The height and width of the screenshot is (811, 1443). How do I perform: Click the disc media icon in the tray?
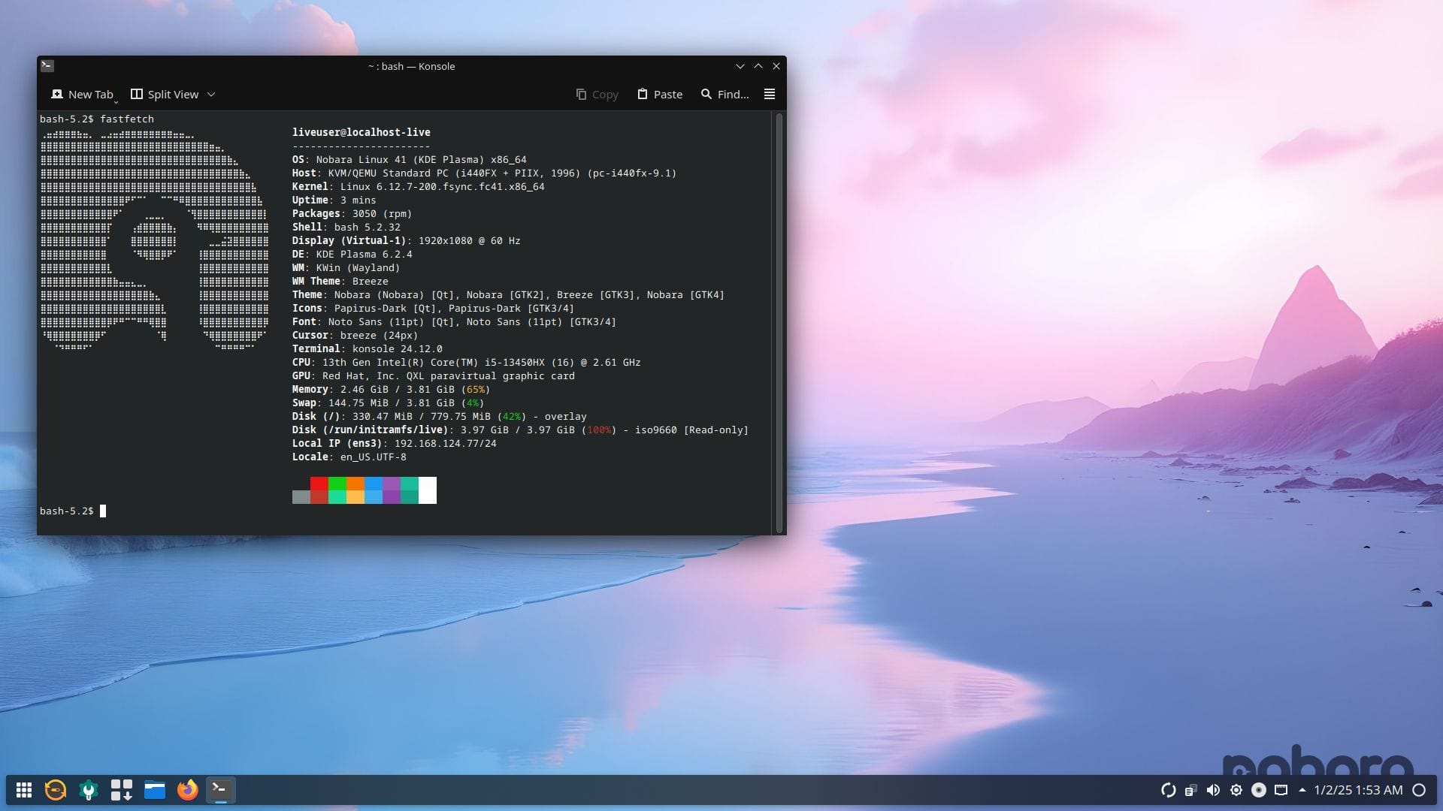coord(1260,790)
